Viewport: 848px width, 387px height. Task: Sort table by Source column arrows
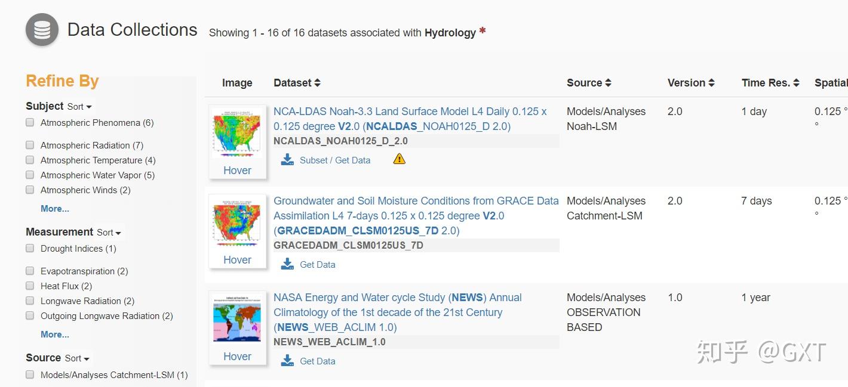point(608,83)
